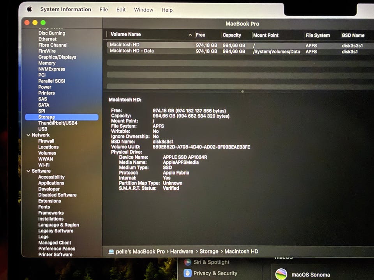Collapse the Software section
Image resolution: width=374 pixels, height=280 pixels.
pyautogui.click(x=28, y=171)
